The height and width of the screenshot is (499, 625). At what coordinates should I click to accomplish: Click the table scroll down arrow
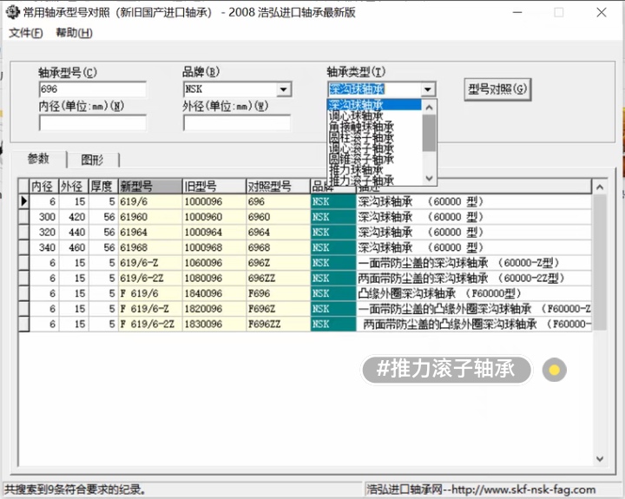pyautogui.click(x=600, y=459)
